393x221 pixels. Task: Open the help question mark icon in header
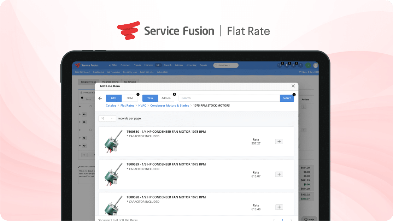point(300,65)
